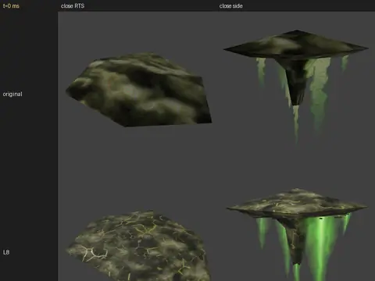Click the "t=0 ms" timestamp label
The image size is (375, 281).
pos(11,5)
